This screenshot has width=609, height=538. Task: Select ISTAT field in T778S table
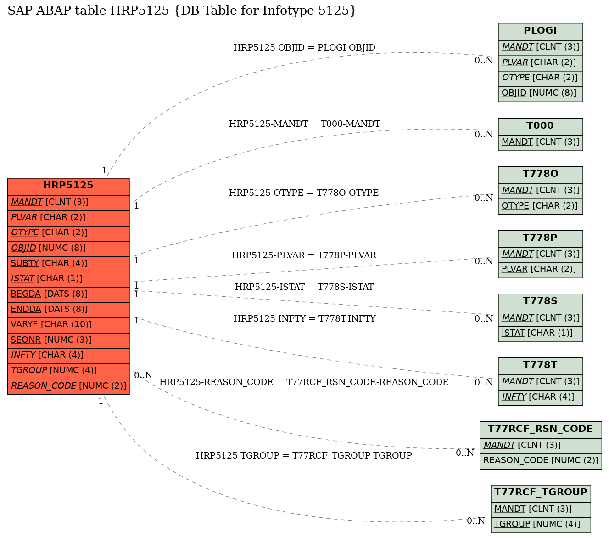[x=540, y=334]
